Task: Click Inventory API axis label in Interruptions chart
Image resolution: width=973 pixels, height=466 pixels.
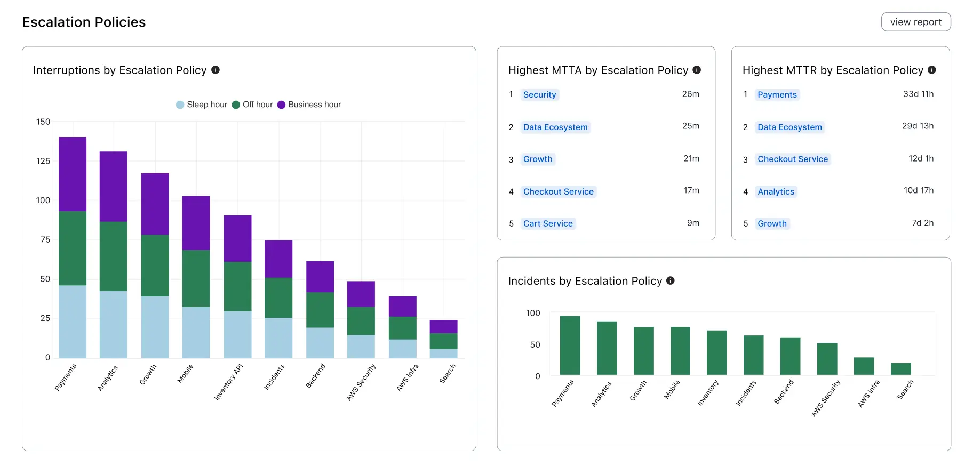Action: tap(228, 382)
